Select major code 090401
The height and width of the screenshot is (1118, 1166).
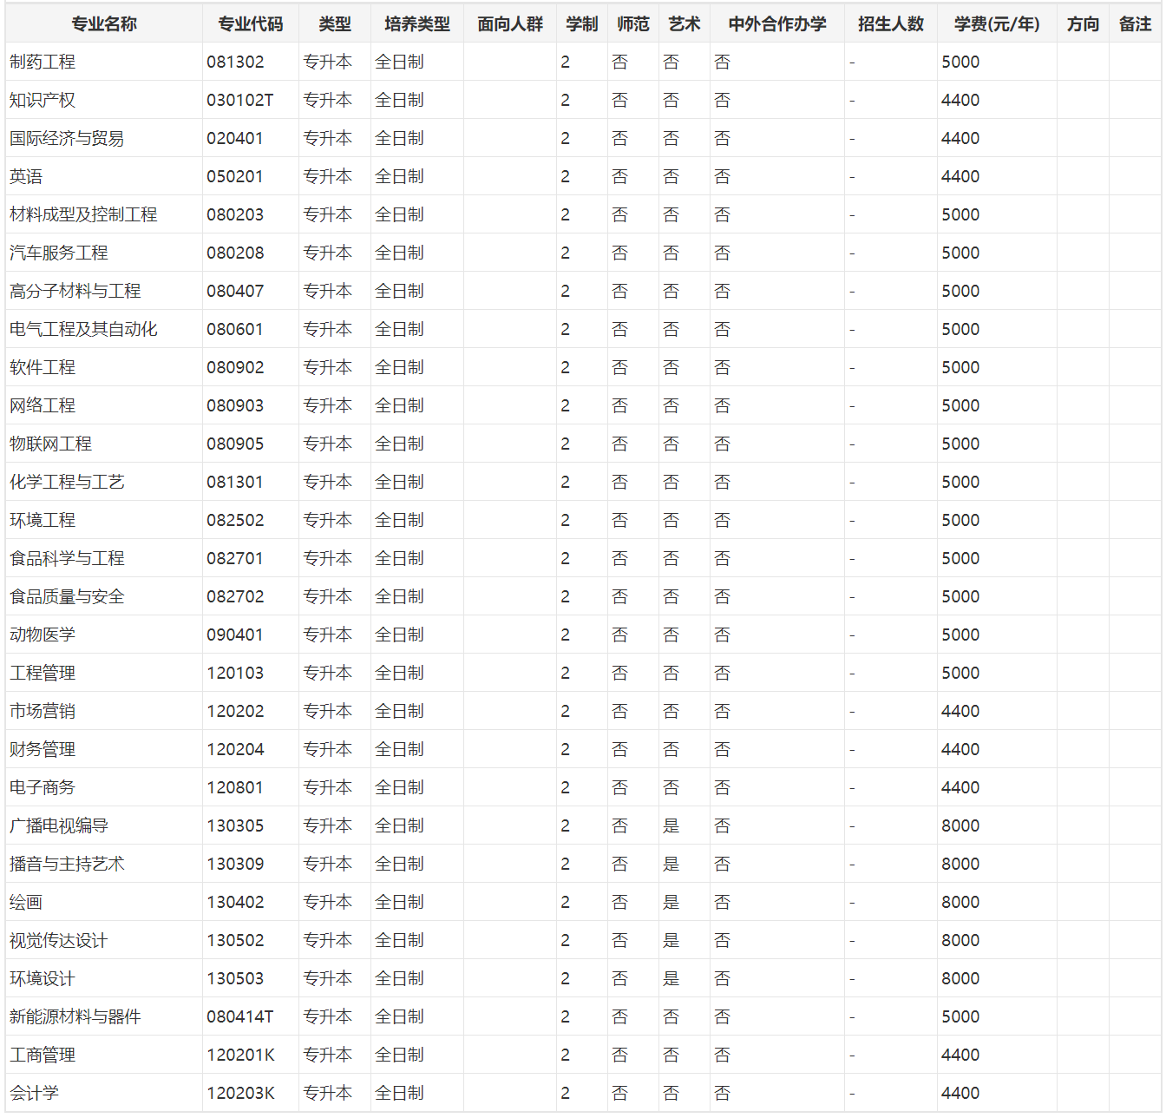click(x=235, y=635)
